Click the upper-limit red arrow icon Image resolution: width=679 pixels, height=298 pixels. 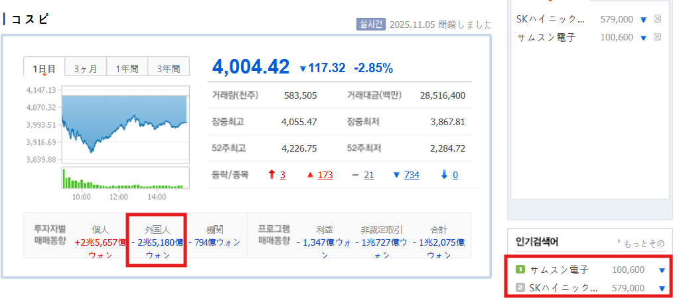[x=271, y=175]
